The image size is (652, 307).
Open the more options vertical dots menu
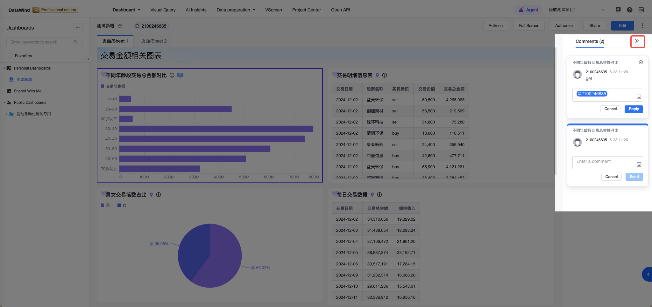coord(642,26)
